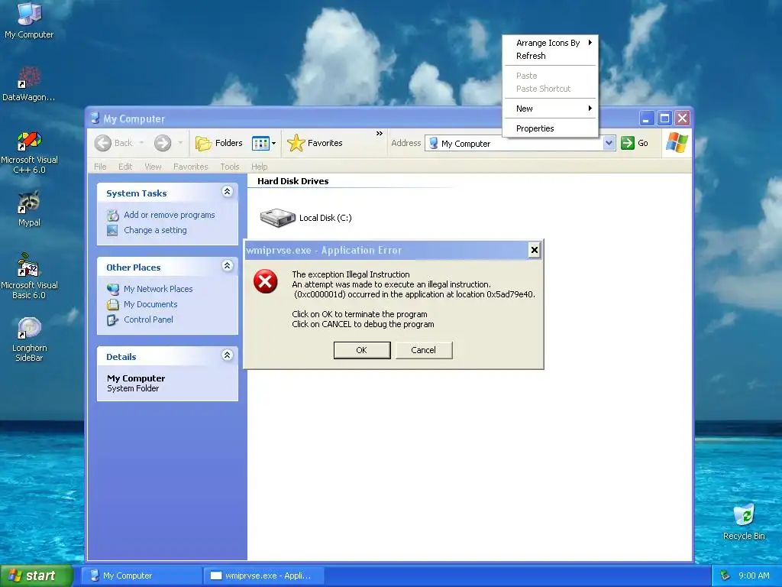The width and height of the screenshot is (782, 587).
Task: Expand the New submenu
Action: 551,109
